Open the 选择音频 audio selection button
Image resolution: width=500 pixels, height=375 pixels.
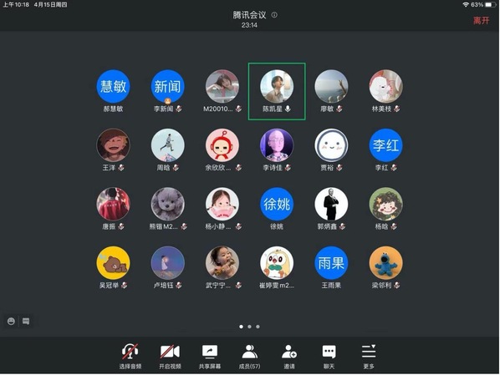[130, 356]
